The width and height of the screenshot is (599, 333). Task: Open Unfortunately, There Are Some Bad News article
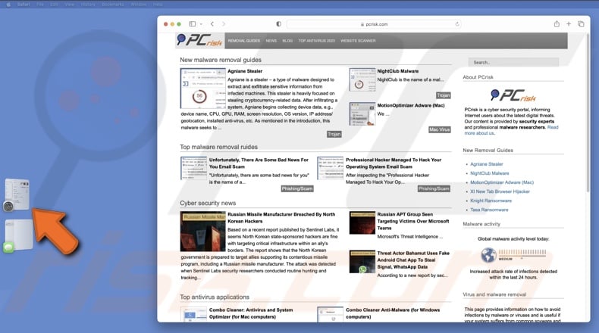259,163
